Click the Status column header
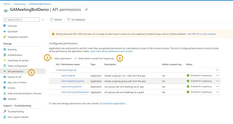 click(189, 64)
